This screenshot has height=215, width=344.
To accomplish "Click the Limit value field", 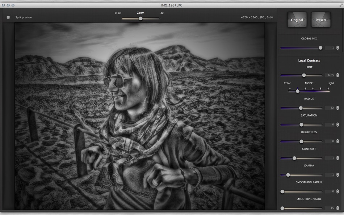I will point(330,75).
